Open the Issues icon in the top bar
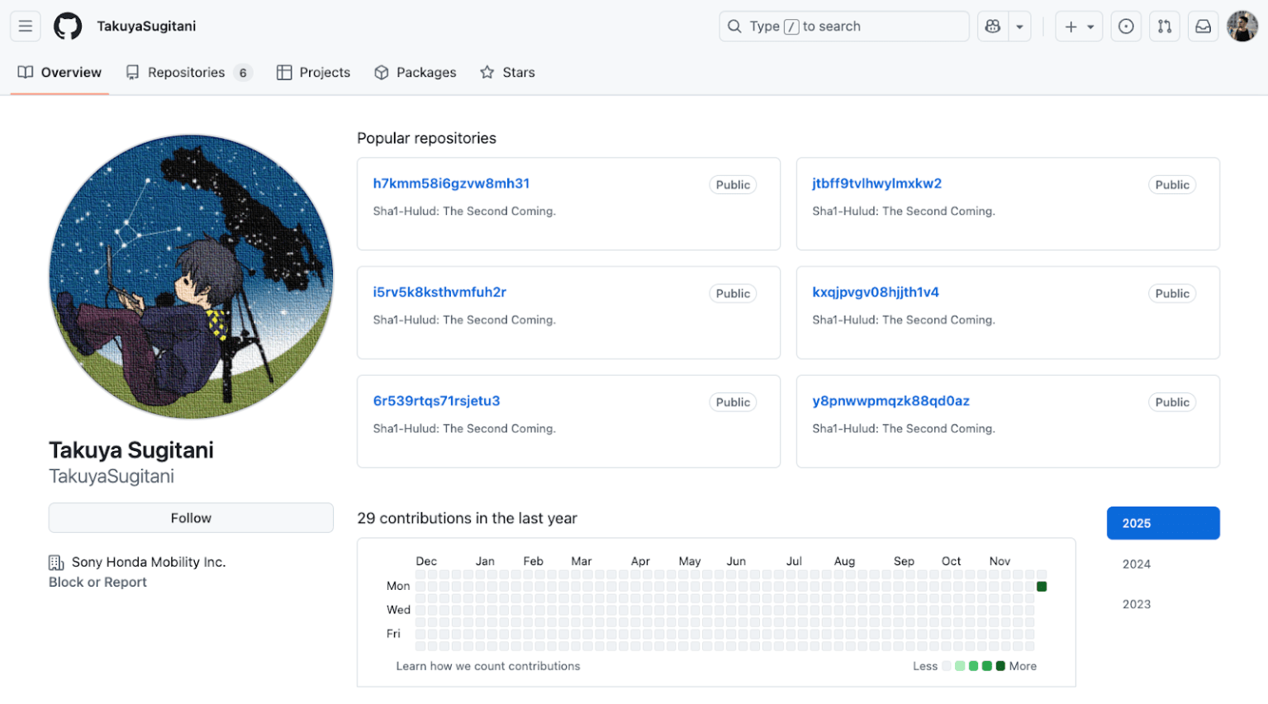 1125,26
